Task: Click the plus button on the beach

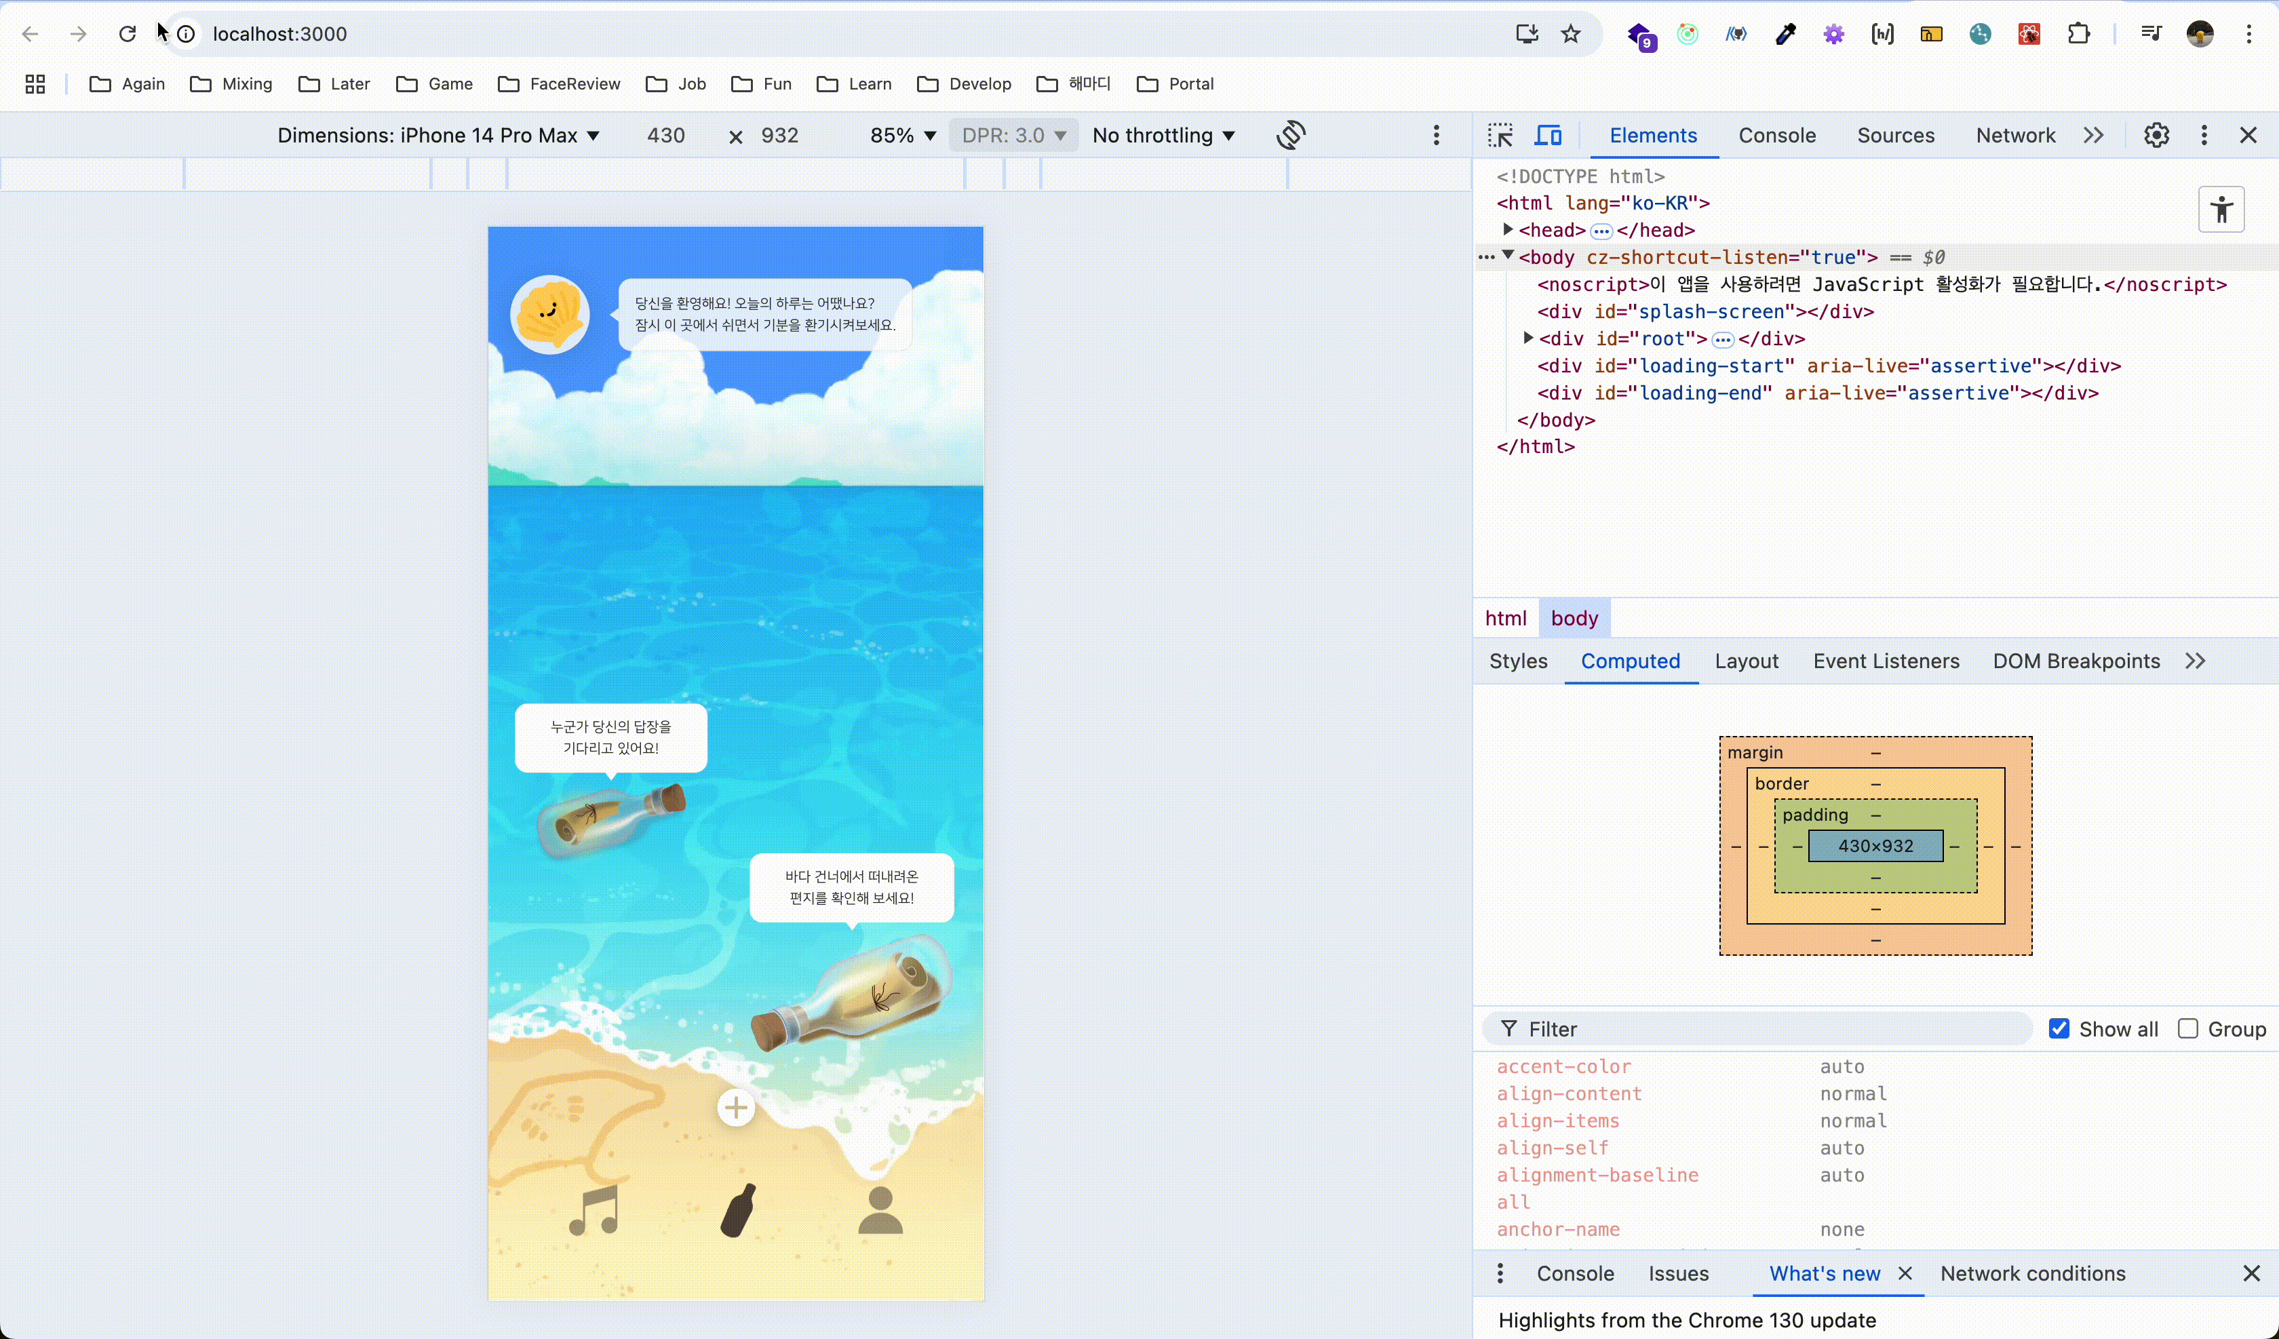Action: point(736,1108)
